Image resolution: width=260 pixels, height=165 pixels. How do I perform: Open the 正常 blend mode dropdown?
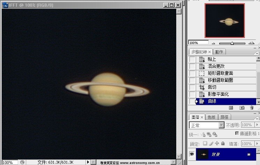[x=221, y=125]
